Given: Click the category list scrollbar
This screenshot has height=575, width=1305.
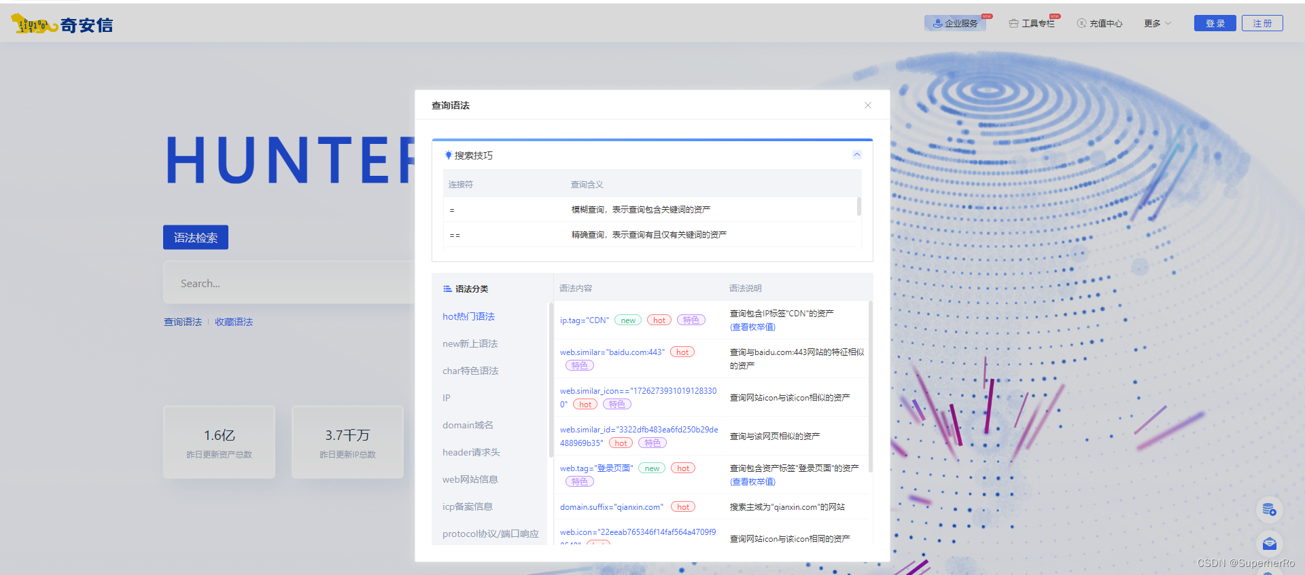Looking at the screenshot, I should [x=550, y=379].
